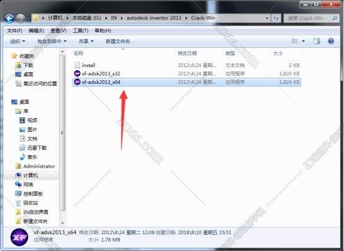Click sidebar scrollbar up arrow
Viewport: 344px width, 251px height.
[x=63, y=52]
